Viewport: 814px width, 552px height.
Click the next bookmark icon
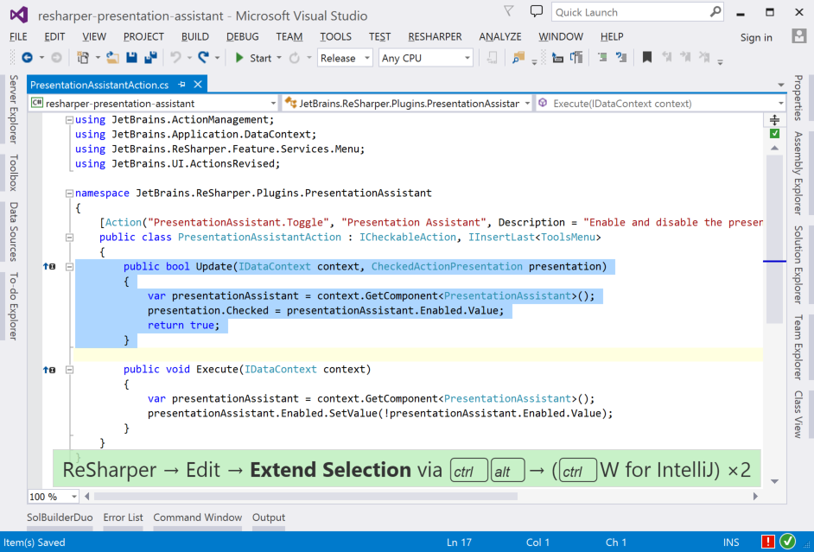685,58
